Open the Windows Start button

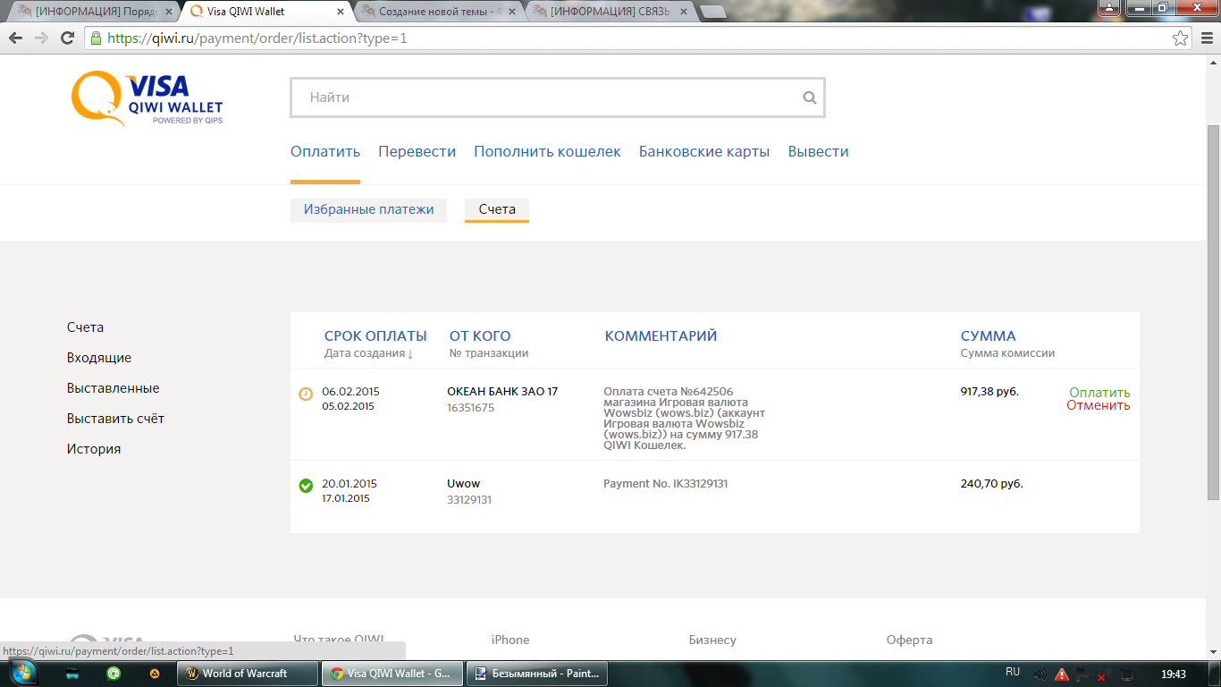coord(23,673)
